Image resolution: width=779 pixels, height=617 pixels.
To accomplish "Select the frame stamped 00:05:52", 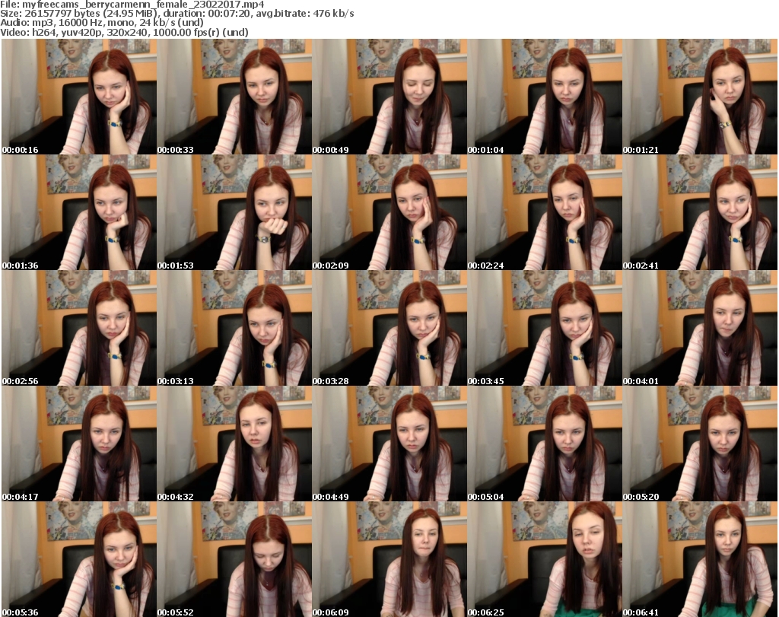I will (234, 559).
